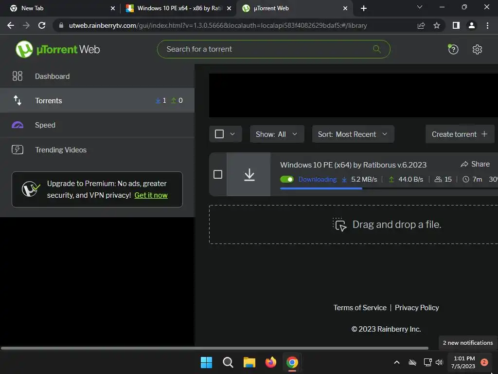Click the 5.2 MB/s download speed text
Image resolution: width=498 pixels, height=374 pixels.
pos(364,179)
